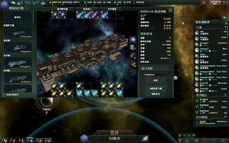This screenshot has width=229, height=143.
Task: Click the pause icon in top bar
Action: 204,2
